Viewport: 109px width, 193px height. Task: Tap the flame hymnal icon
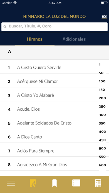33,183
